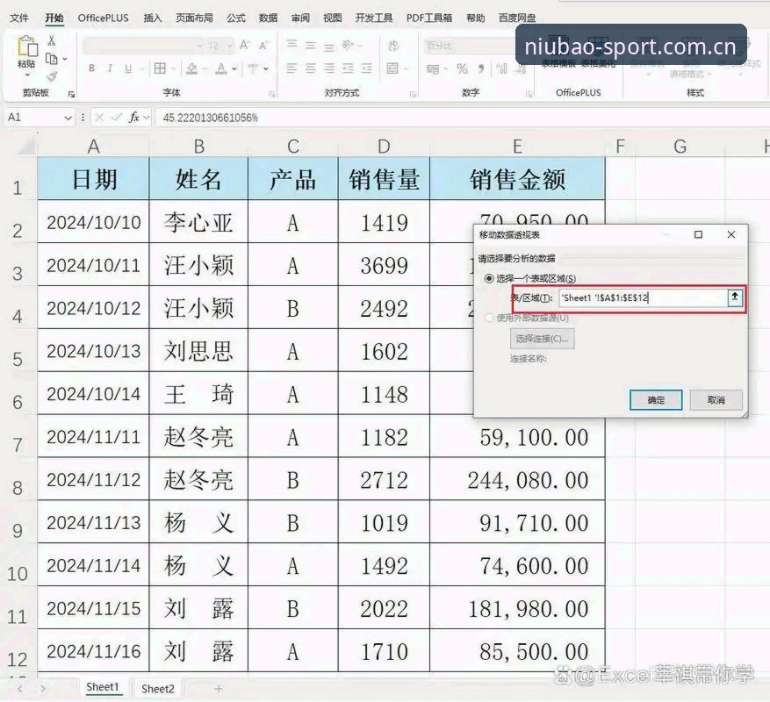
Task: Switch to the 数据 ribbon tab
Action: coord(268,18)
